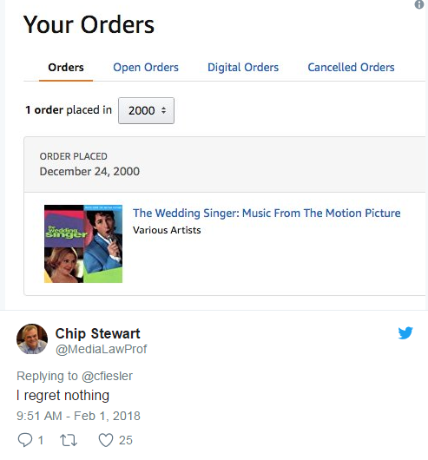Open Chip Stewart's profile avatar
Image resolution: width=428 pixels, height=460 pixels.
32,338
